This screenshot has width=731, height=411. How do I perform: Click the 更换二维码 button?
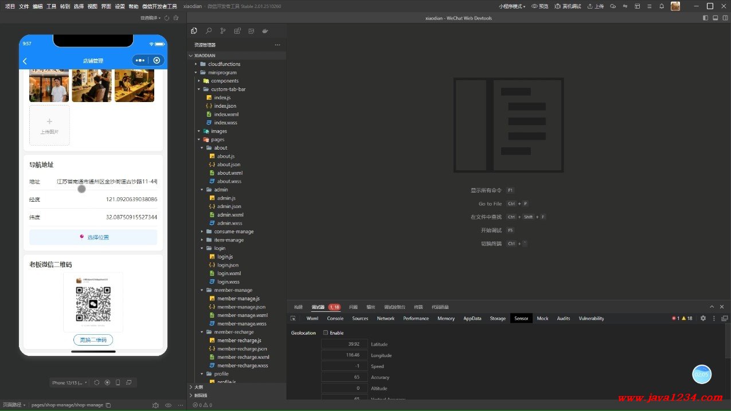point(93,340)
